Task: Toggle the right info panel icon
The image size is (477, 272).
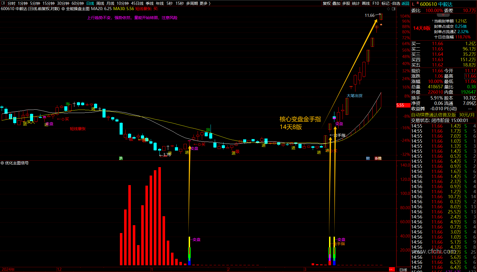Action: click(x=394, y=9)
